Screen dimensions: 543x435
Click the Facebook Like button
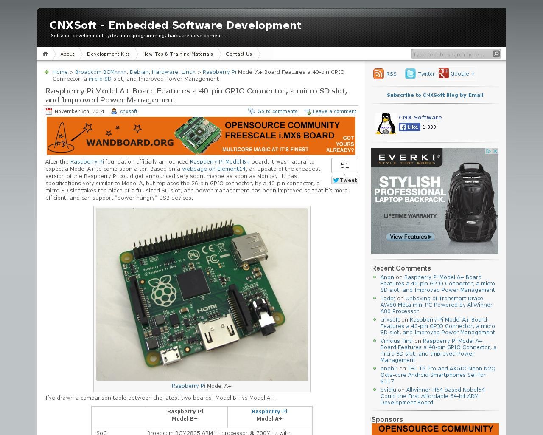coord(409,127)
